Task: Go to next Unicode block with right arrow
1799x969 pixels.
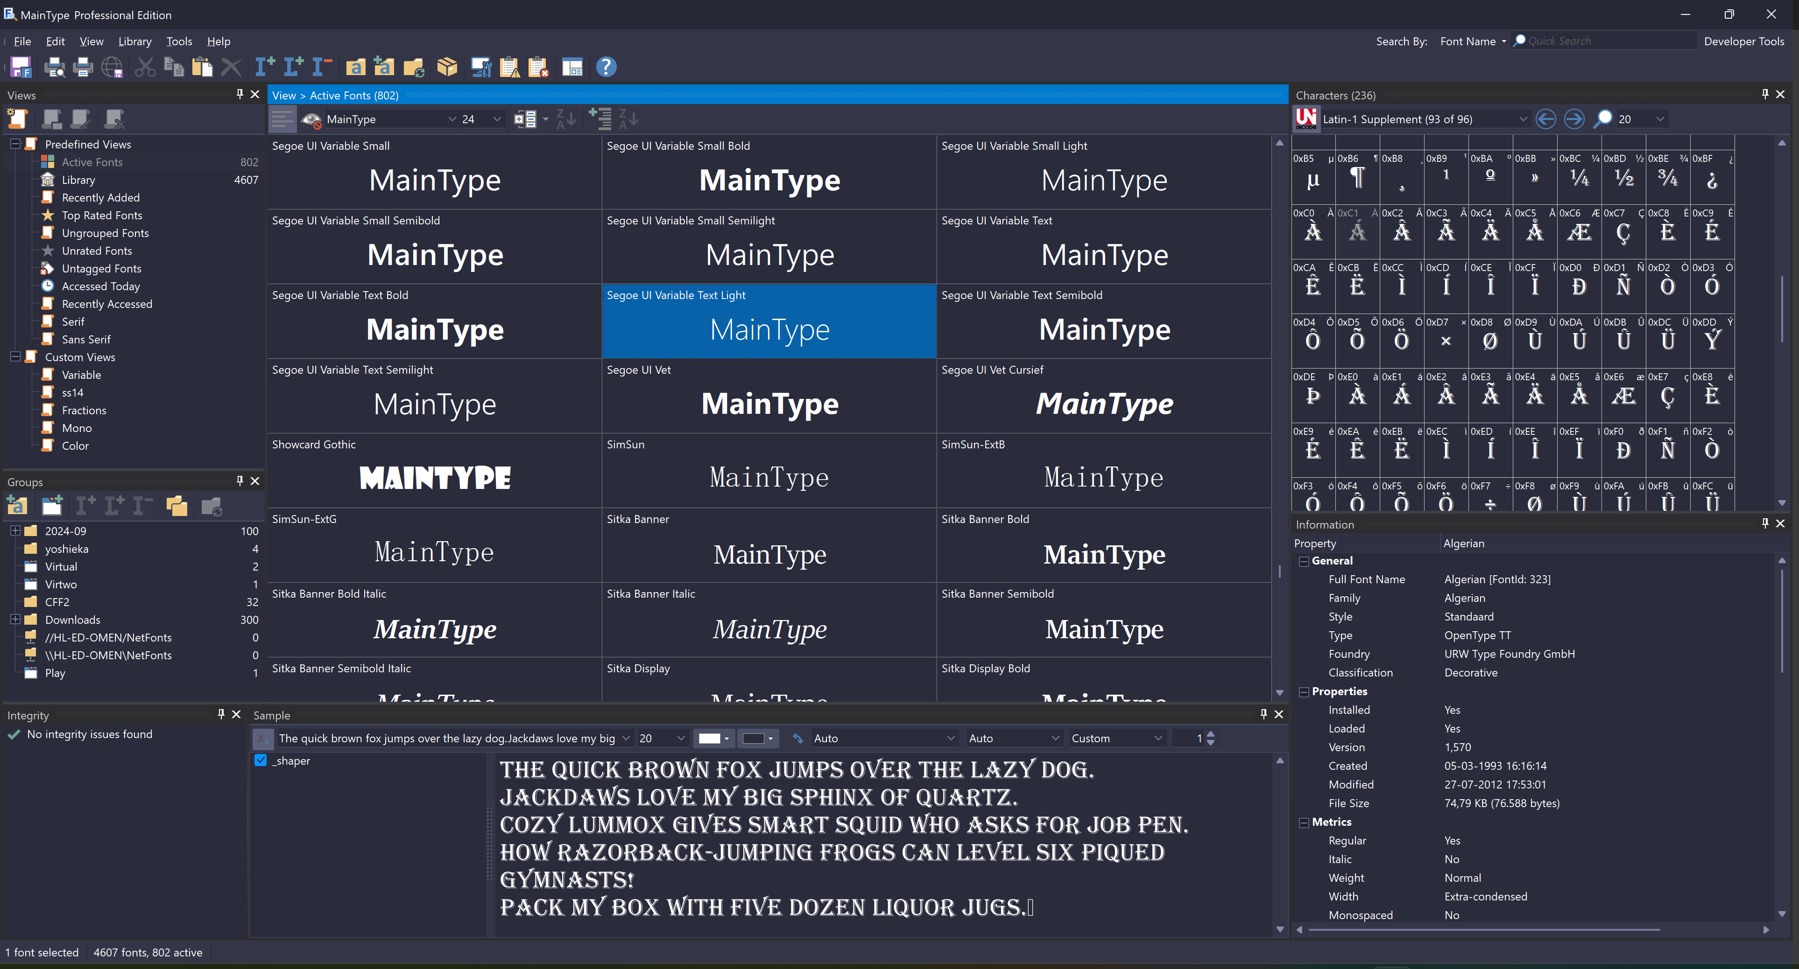Action: pyautogui.click(x=1574, y=119)
